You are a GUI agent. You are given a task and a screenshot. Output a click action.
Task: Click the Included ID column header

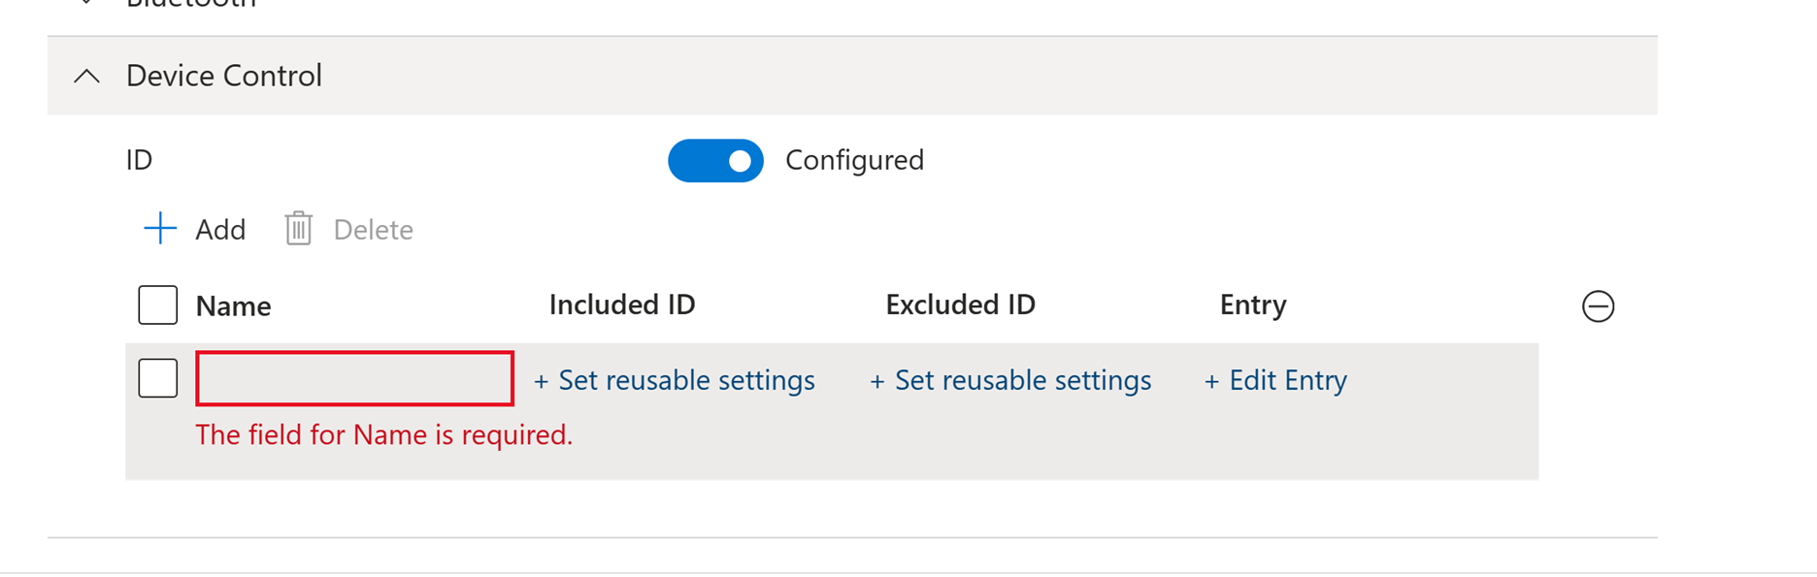pyautogui.click(x=622, y=305)
